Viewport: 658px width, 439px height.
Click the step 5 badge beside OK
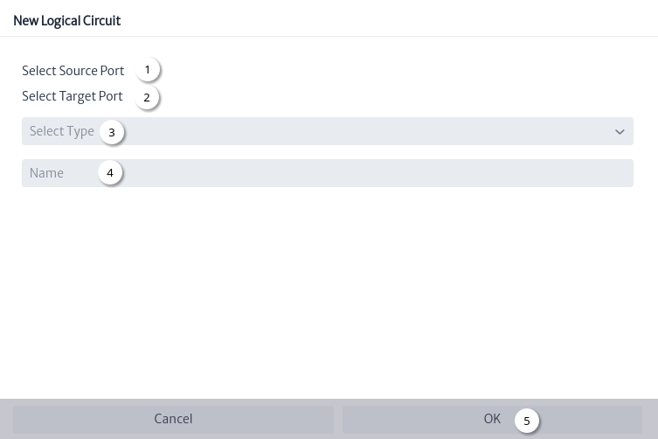pos(527,421)
